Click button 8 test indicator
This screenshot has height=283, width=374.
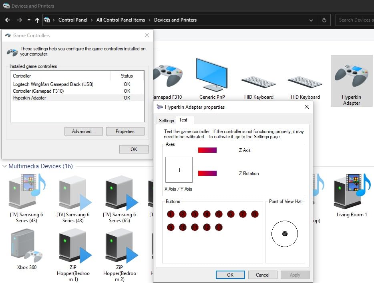[255, 214]
